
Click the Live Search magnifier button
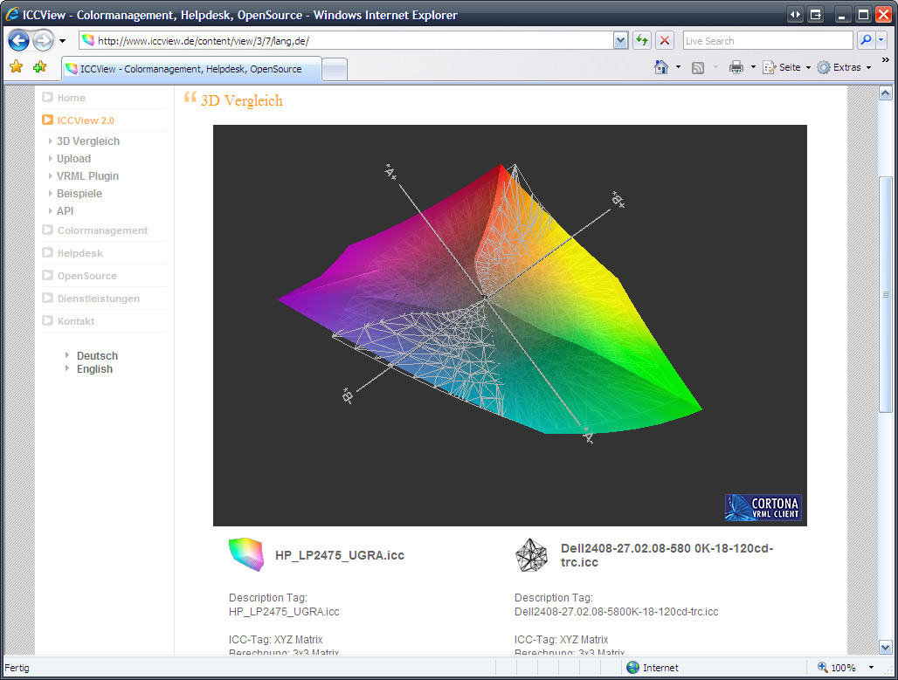tap(865, 41)
